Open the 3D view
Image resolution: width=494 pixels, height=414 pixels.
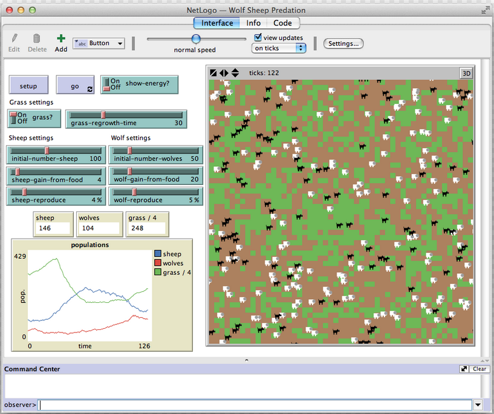click(466, 73)
